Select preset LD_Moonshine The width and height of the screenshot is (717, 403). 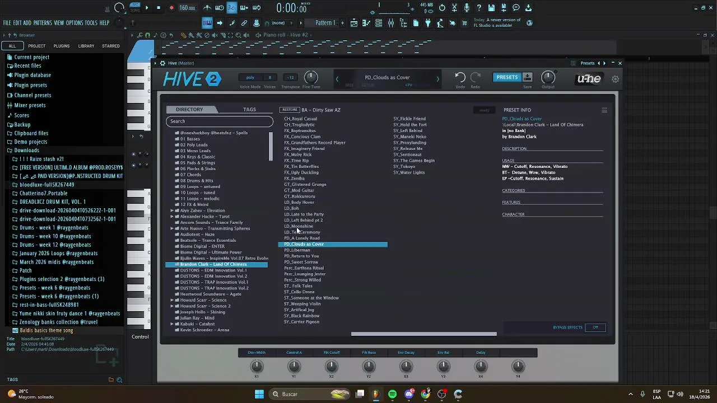(299, 226)
